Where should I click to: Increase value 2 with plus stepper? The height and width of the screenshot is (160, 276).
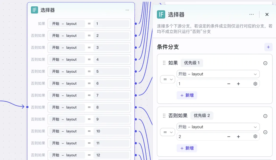click(x=238, y=137)
